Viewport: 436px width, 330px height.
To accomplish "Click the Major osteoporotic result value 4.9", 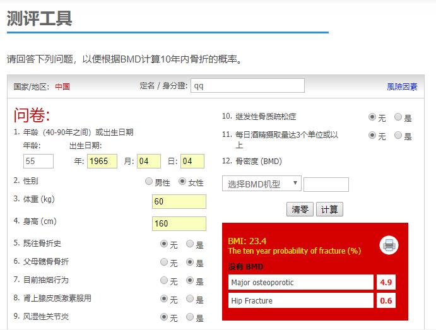I will [386, 282].
